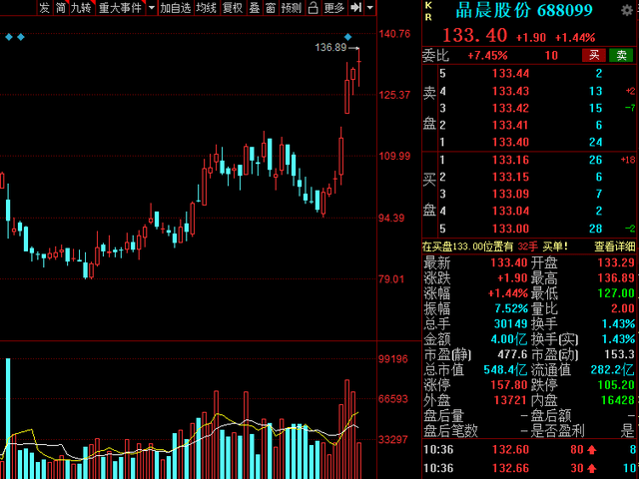Screen dimensions: 639x479
Task: Expand the dropdown arrow after 重大事件
Action: point(151,7)
